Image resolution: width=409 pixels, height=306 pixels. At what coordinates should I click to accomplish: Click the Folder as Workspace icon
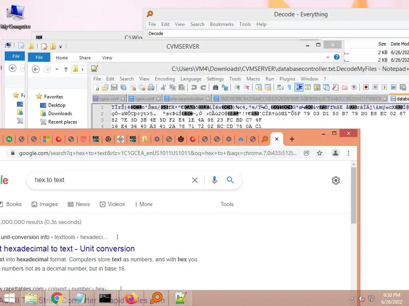point(345,87)
